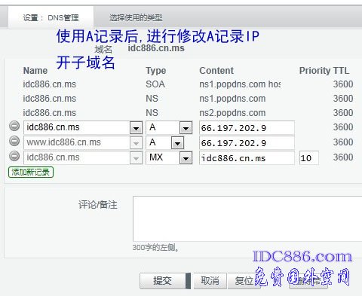The width and height of the screenshot is (362, 296).
Task: Remove the www.idc886.cn.ms A record row
Action: tap(14, 141)
